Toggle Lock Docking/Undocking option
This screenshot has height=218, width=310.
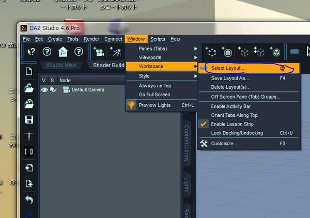[x=250, y=133]
